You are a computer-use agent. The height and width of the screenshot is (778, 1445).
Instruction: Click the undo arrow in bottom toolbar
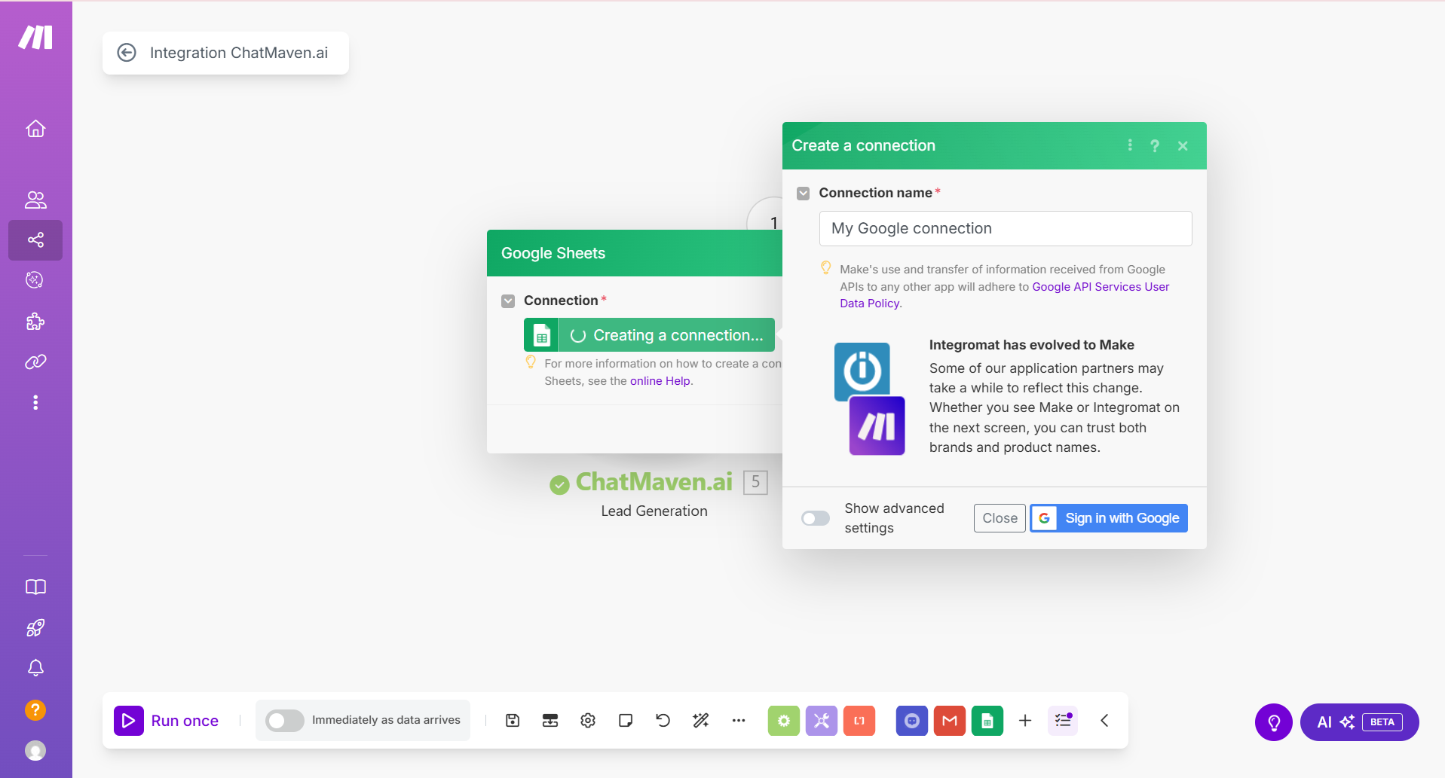point(663,721)
